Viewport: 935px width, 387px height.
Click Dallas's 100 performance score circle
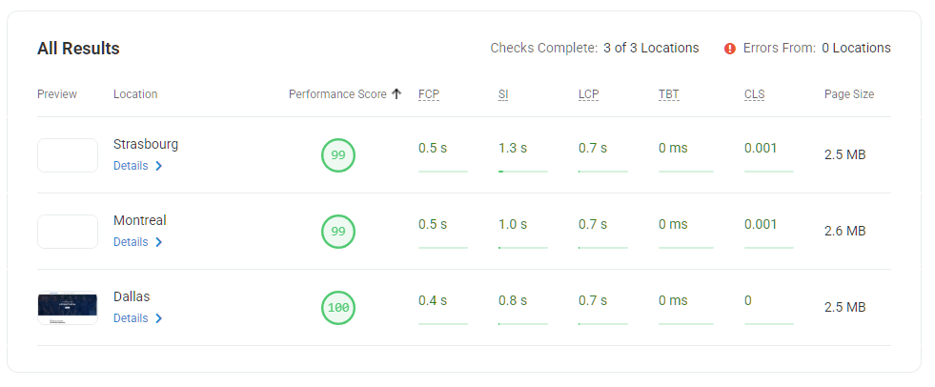tap(338, 308)
